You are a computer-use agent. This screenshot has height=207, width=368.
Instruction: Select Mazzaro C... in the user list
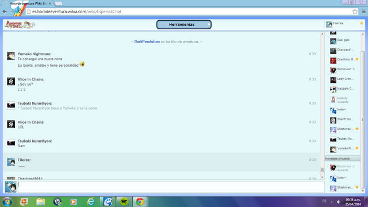343,90
